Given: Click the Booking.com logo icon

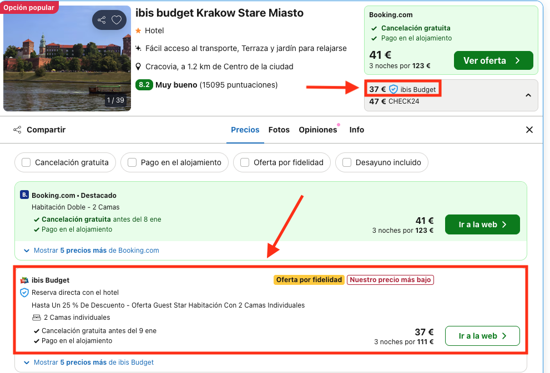Looking at the screenshot, I should point(24,195).
